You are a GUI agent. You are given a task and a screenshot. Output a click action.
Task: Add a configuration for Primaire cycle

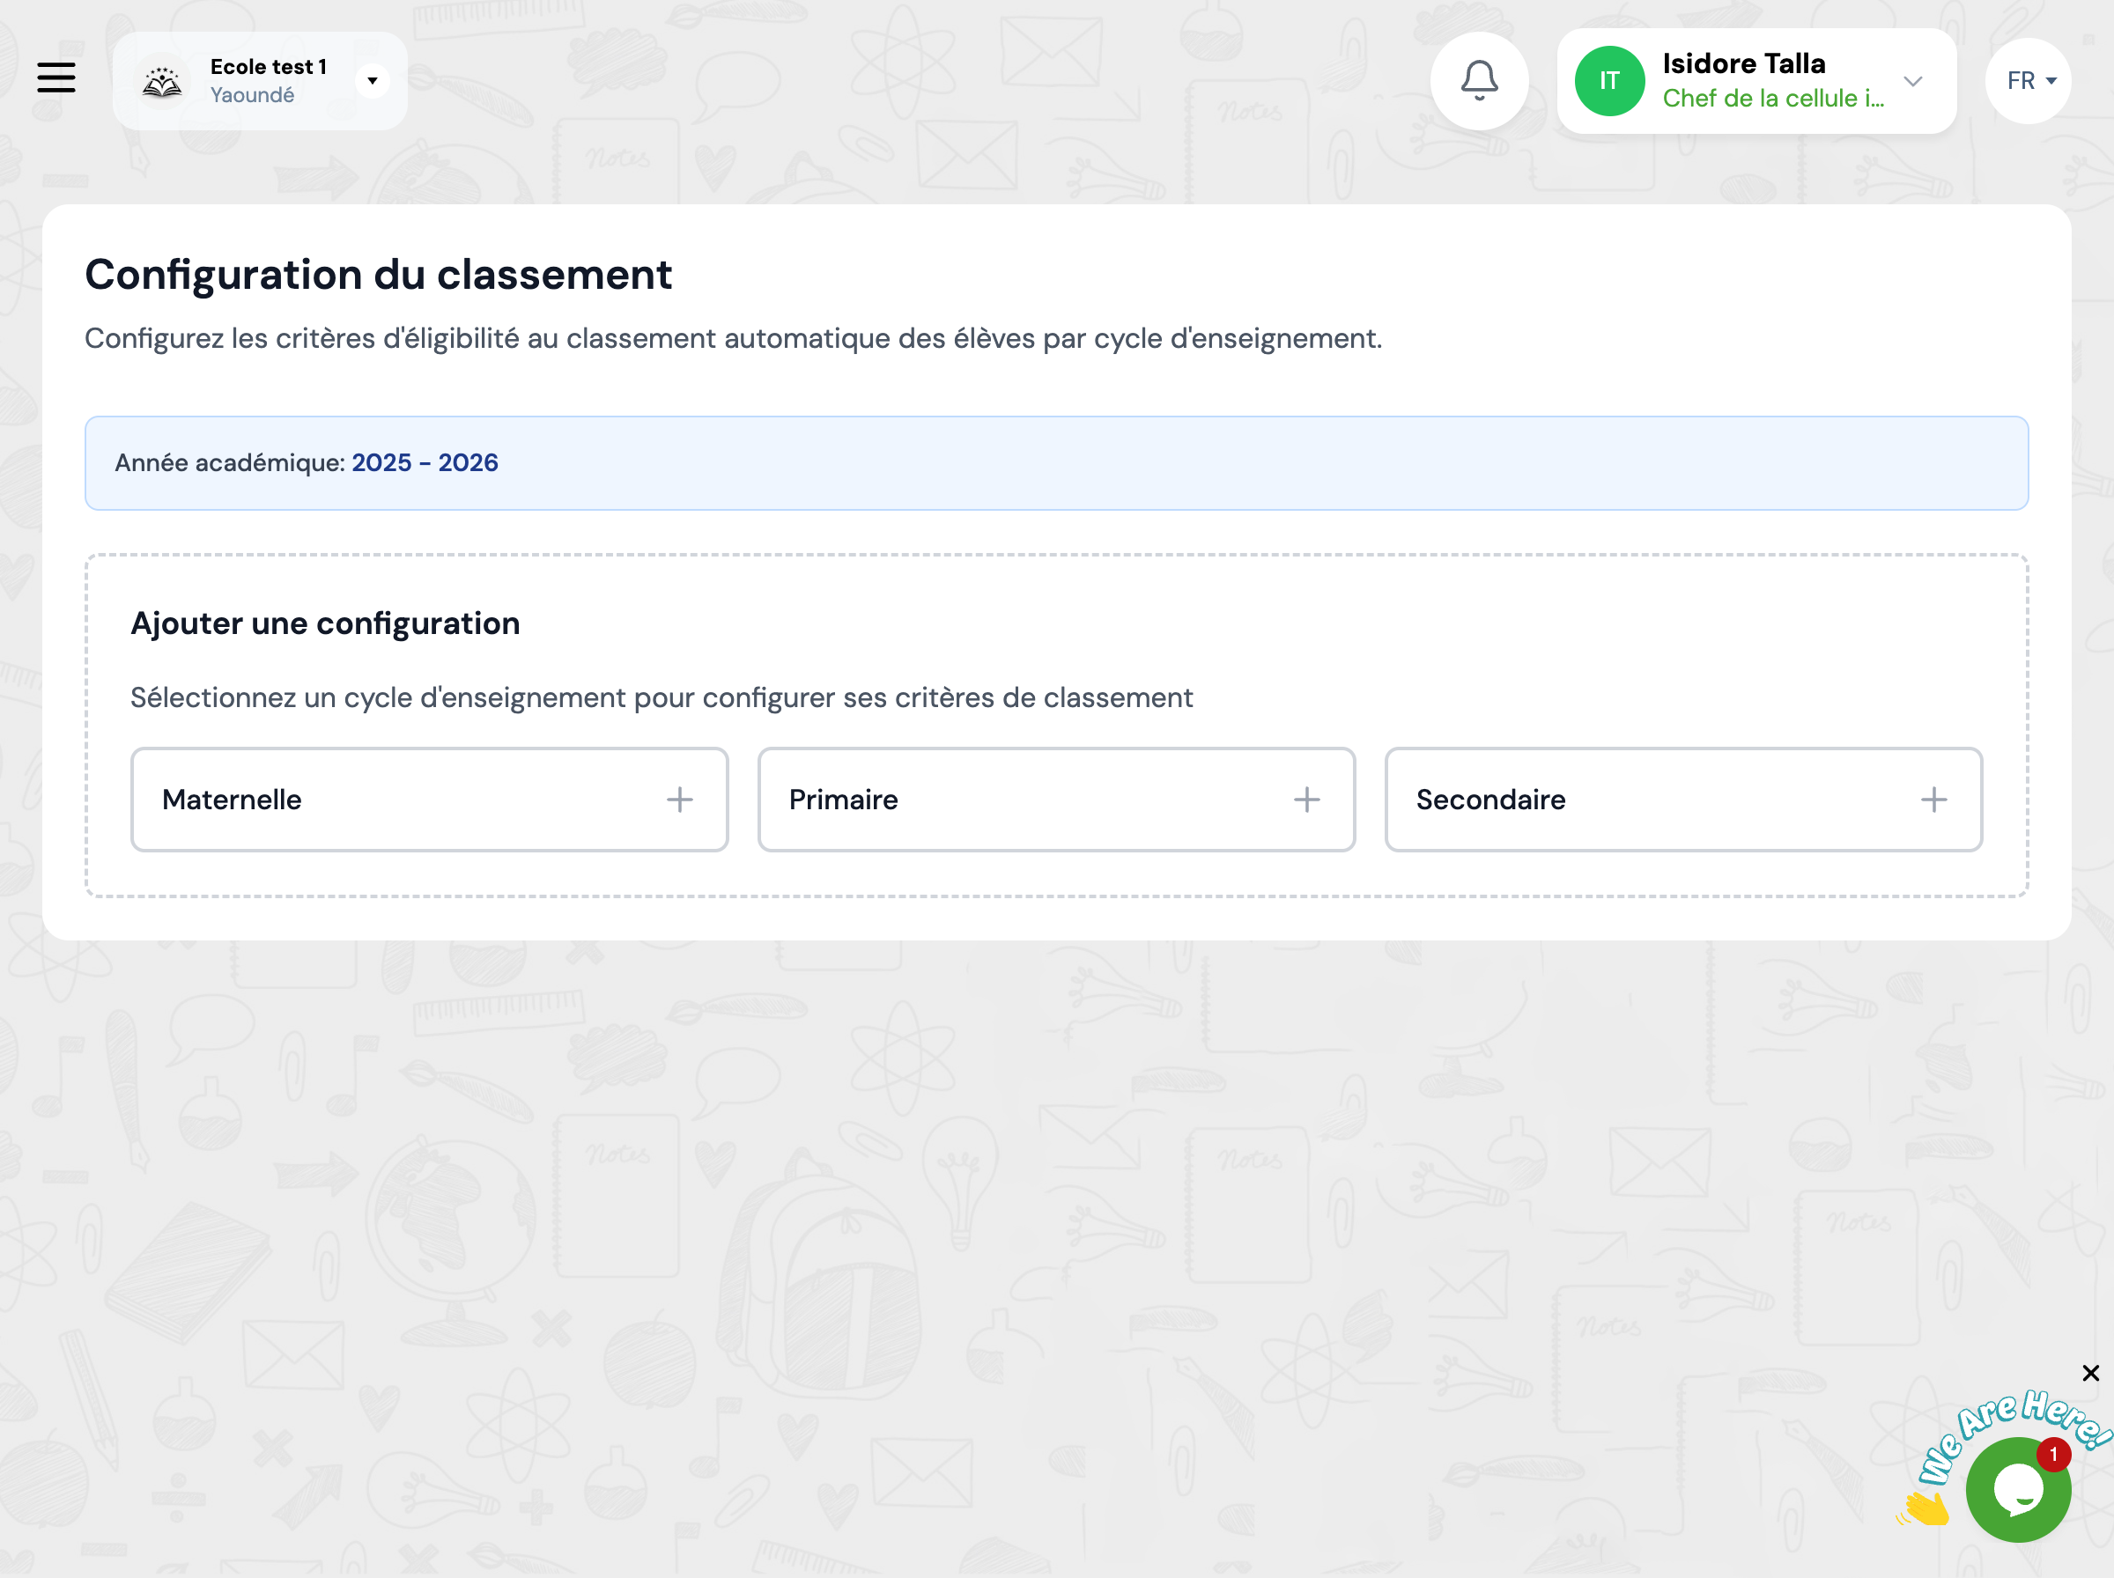(x=1308, y=799)
